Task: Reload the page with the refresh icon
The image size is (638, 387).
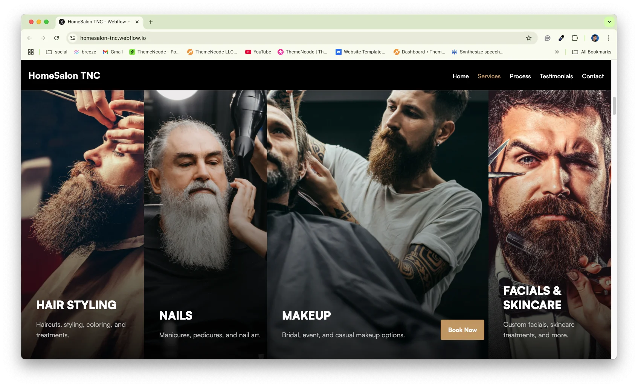Action: (56, 38)
